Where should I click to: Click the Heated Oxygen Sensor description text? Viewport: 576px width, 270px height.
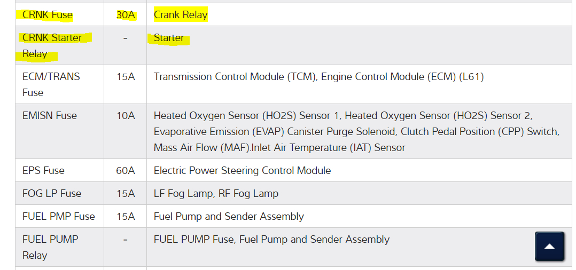coord(343,131)
